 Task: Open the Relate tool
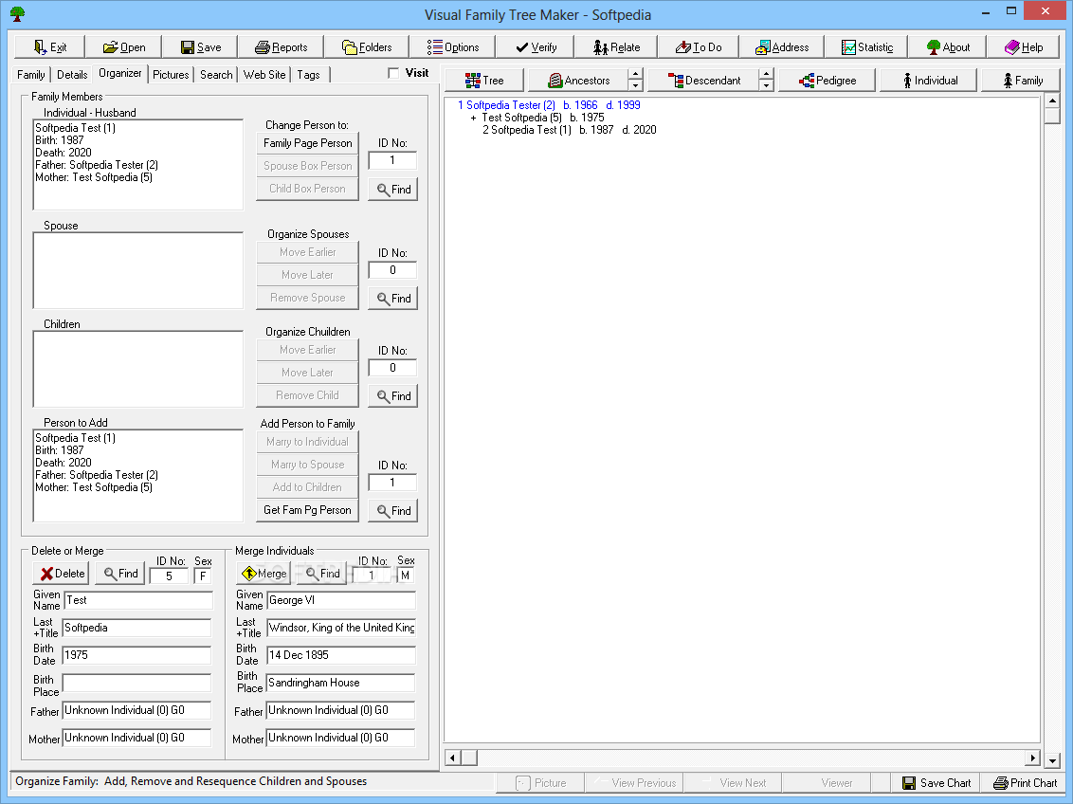click(x=616, y=47)
